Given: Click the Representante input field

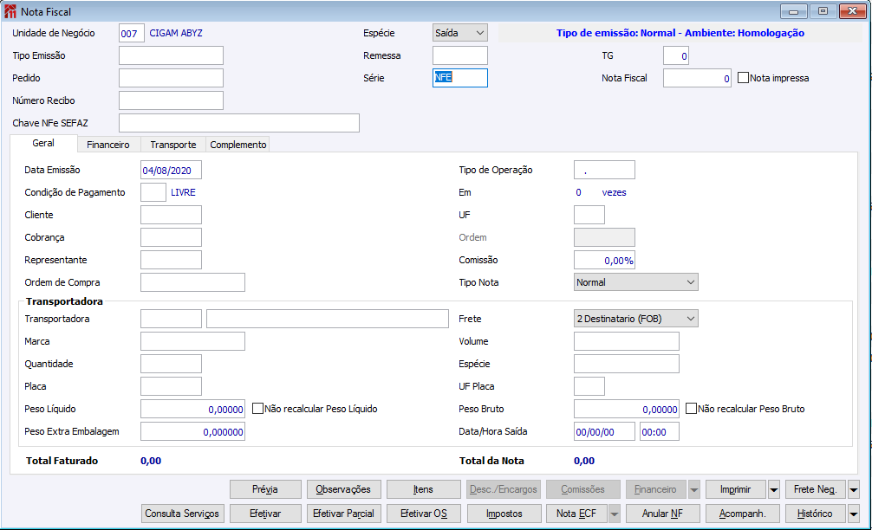Looking at the screenshot, I should [171, 260].
